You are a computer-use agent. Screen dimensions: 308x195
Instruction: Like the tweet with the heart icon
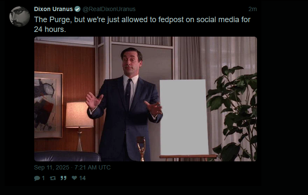(74, 178)
